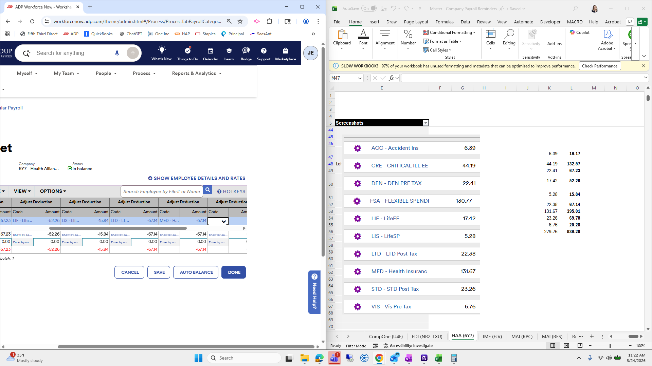Open the OPTIONS dropdown
The width and height of the screenshot is (652, 366).
point(52,191)
